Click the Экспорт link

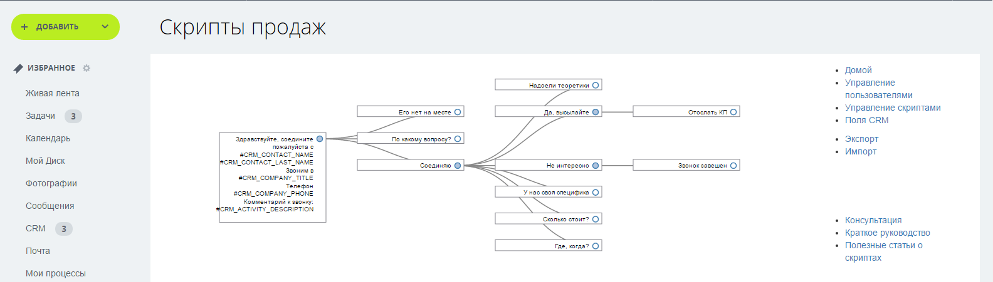click(x=861, y=139)
